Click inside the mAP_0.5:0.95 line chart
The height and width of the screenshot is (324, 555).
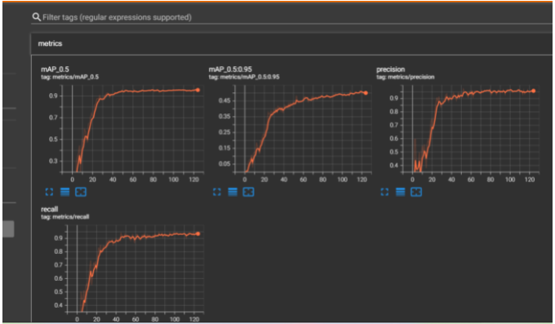303,129
